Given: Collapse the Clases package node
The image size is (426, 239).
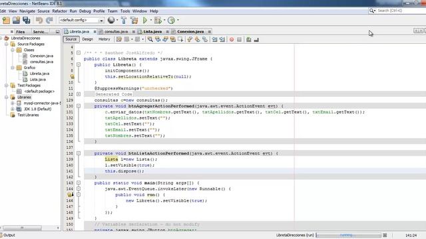Looking at the screenshot, I should (x=13, y=50).
